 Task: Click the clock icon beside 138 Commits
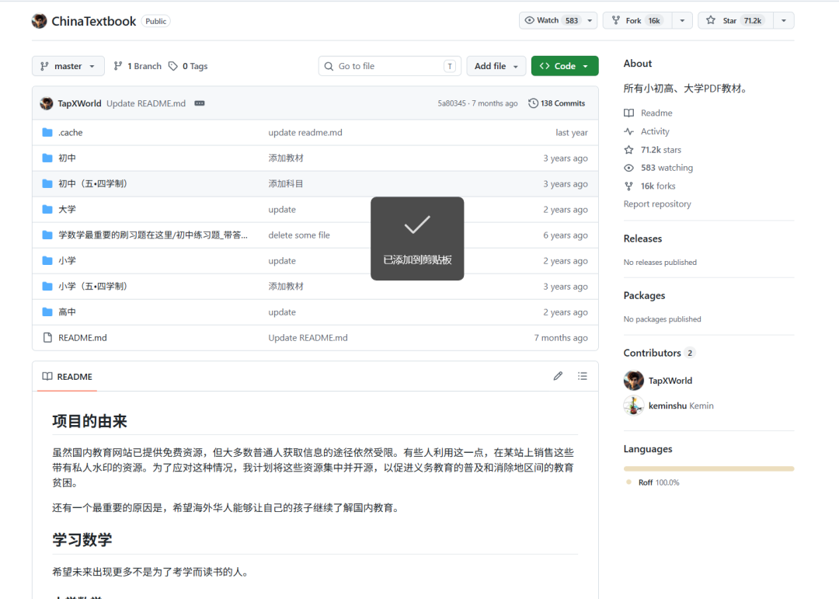[533, 103]
